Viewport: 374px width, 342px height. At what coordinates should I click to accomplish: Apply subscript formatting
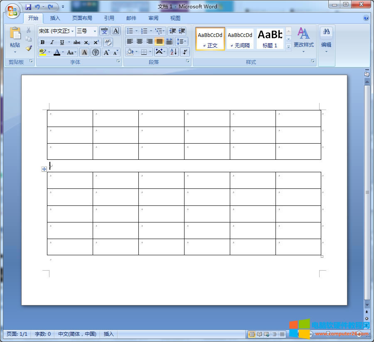(87, 42)
